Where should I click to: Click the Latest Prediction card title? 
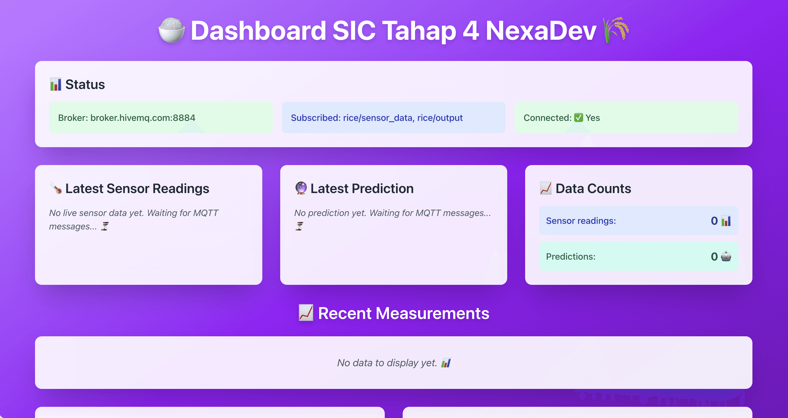point(362,188)
